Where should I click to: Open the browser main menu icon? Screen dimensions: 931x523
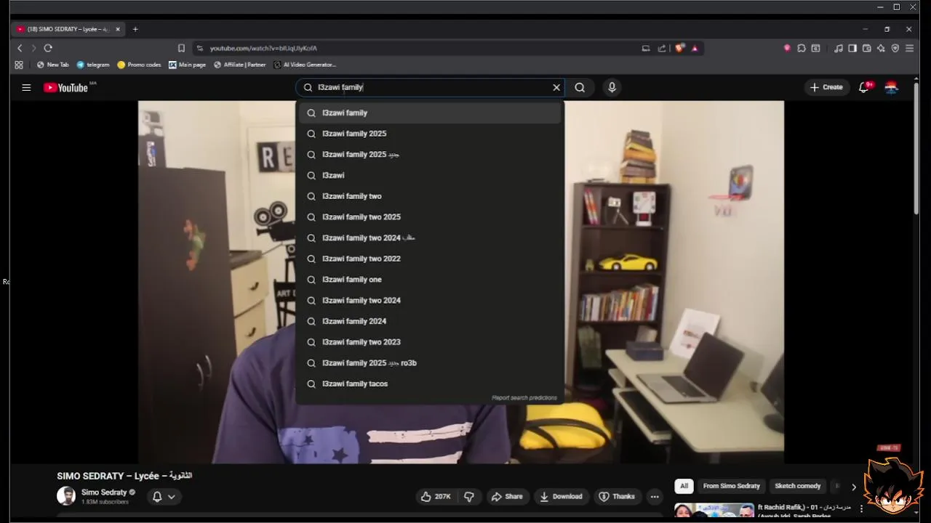[910, 48]
